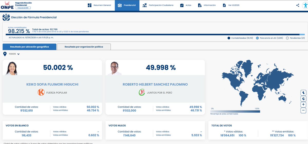Screen dimensions: 308x144
Task: Click the world globe map button
Action: (303, 99)
